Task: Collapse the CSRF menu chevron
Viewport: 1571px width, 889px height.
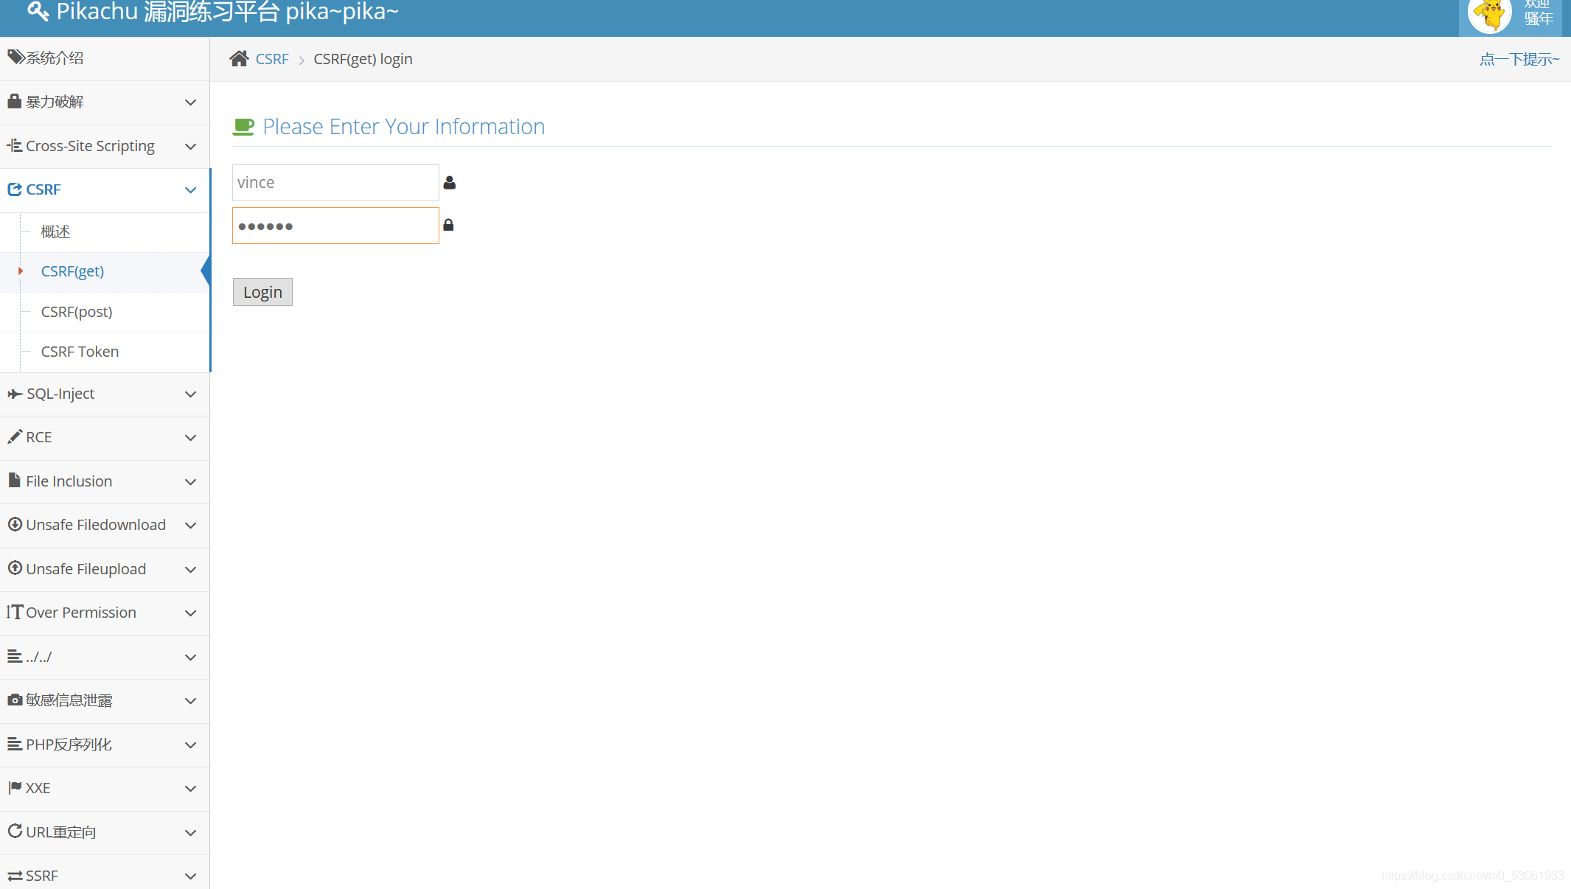Action: click(x=190, y=189)
